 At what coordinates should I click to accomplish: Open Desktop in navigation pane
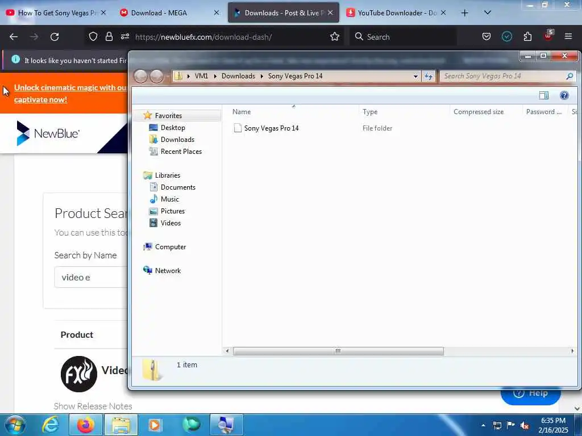coord(173,128)
